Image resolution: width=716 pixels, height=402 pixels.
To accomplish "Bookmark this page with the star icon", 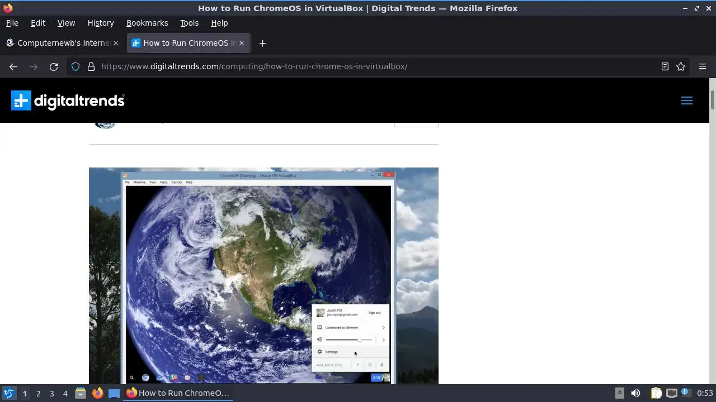I will point(681,66).
